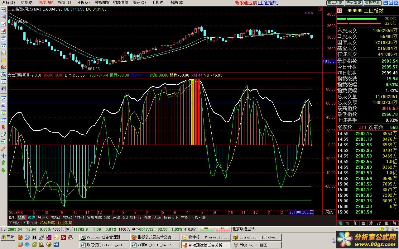Switch to 日线.bmp 画图 taskbar window
This screenshot has height=249, width=399.
click(257, 245)
